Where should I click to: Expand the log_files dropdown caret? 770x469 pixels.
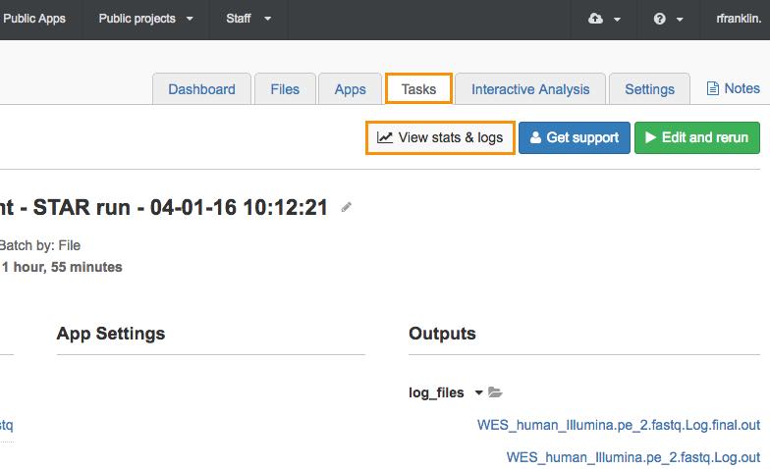[479, 392]
